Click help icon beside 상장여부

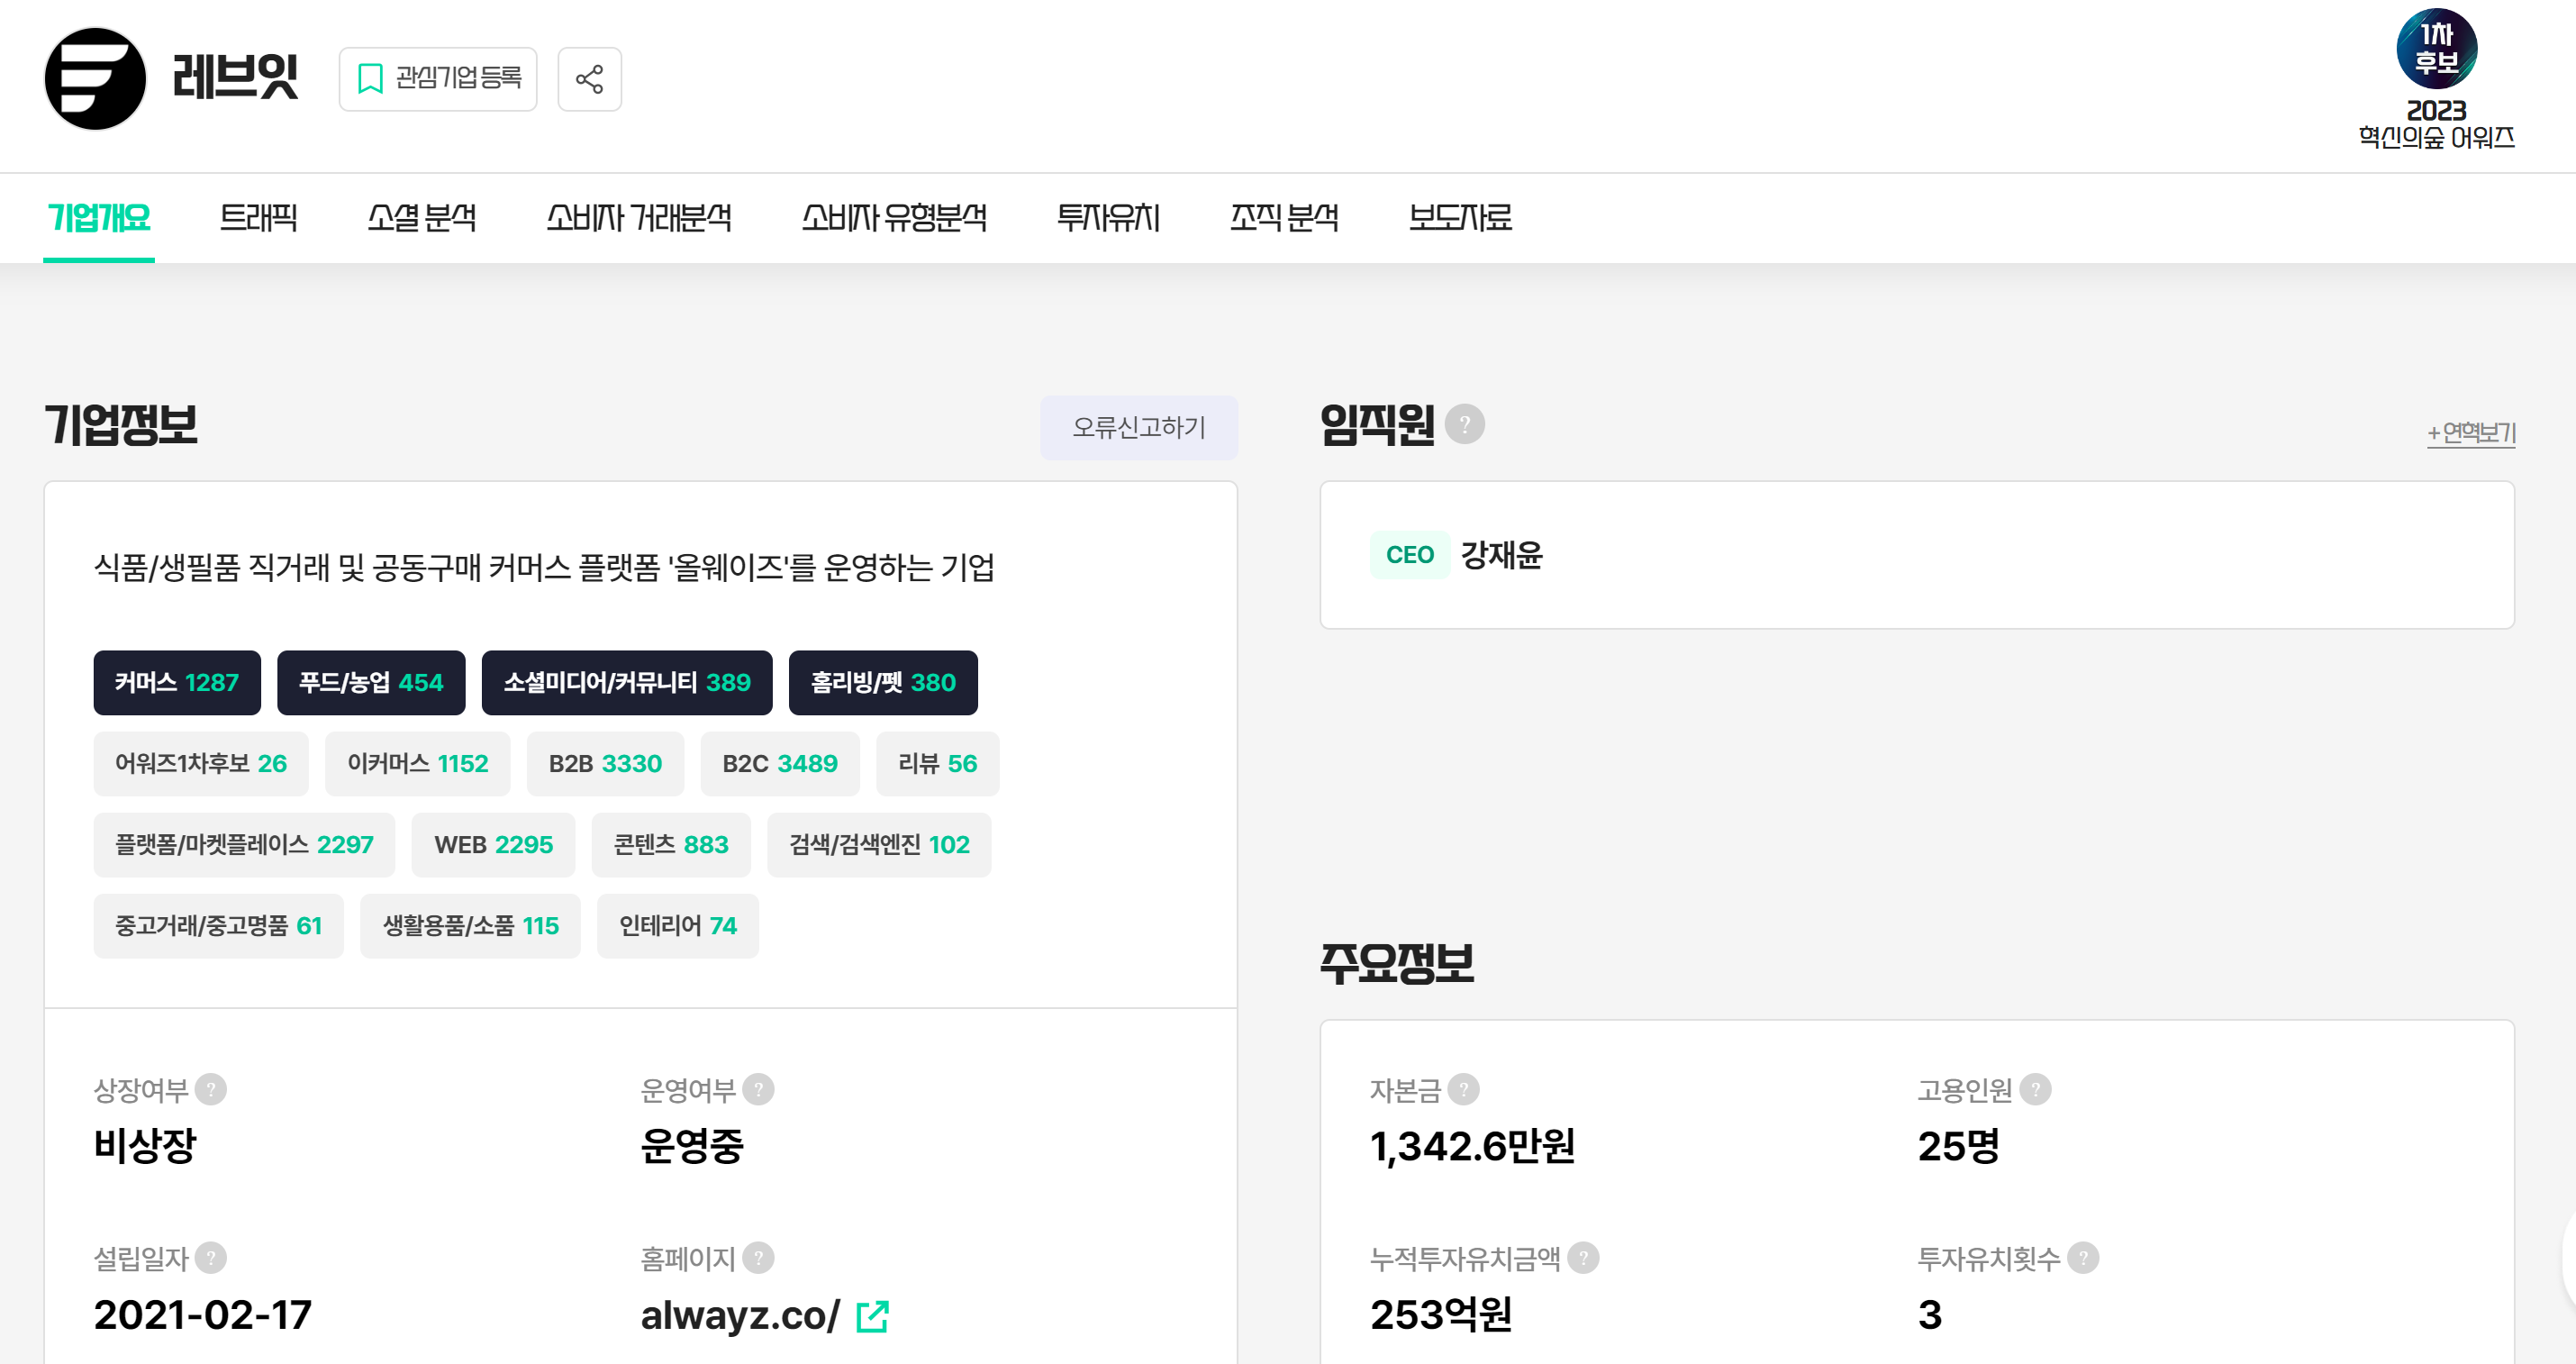pos(211,1089)
